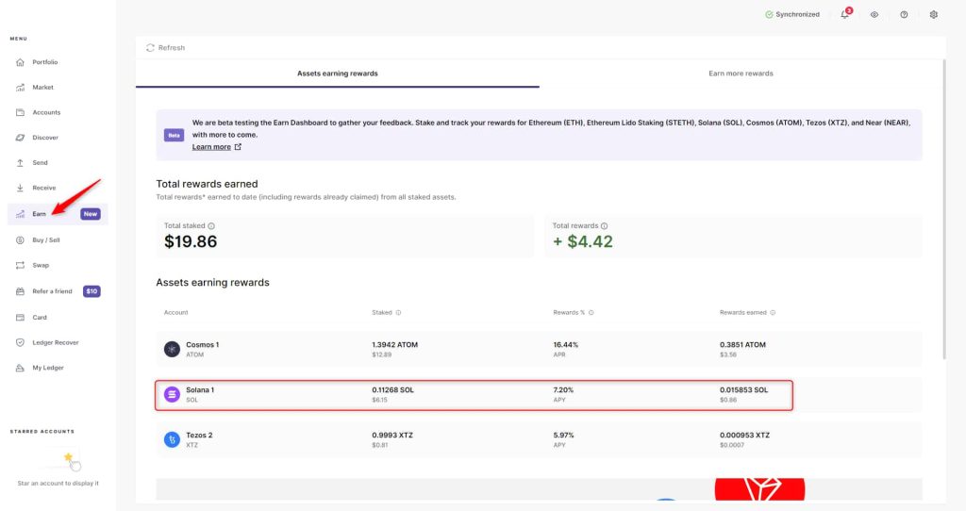
Task: Click the Synchronized status indicator
Action: (x=792, y=15)
